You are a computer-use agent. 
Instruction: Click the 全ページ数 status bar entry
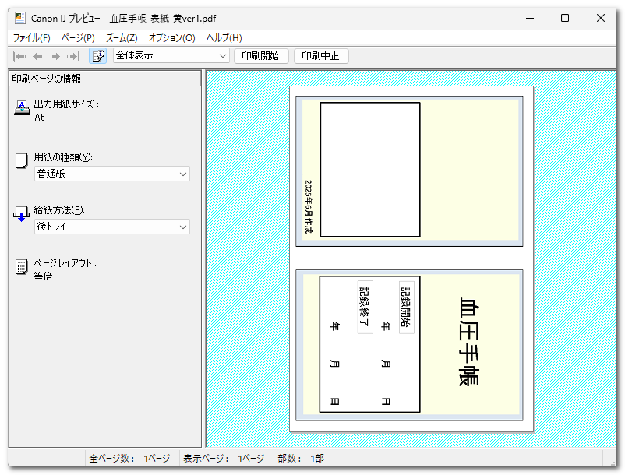[x=129, y=459]
